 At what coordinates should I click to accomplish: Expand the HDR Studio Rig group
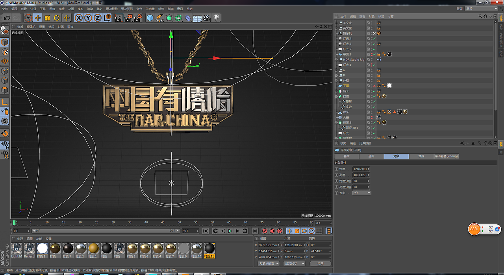pyautogui.click(x=336, y=59)
